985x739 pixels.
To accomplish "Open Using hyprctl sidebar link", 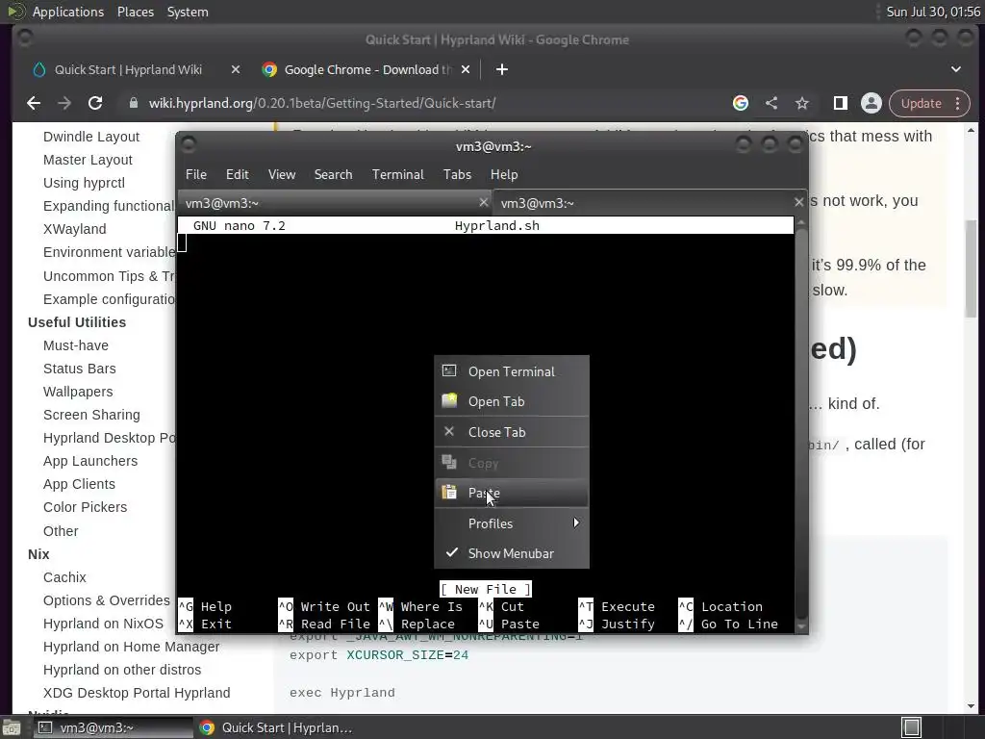I will click(x=84, y=183).
